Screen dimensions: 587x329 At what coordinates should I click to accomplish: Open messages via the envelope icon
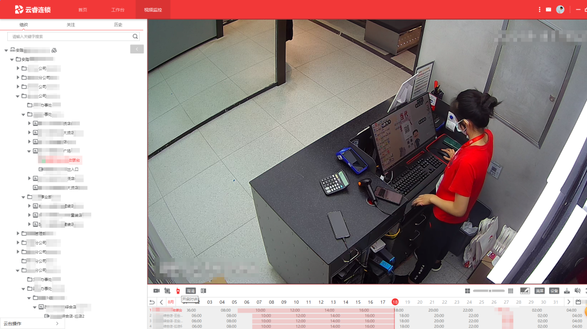548,10
